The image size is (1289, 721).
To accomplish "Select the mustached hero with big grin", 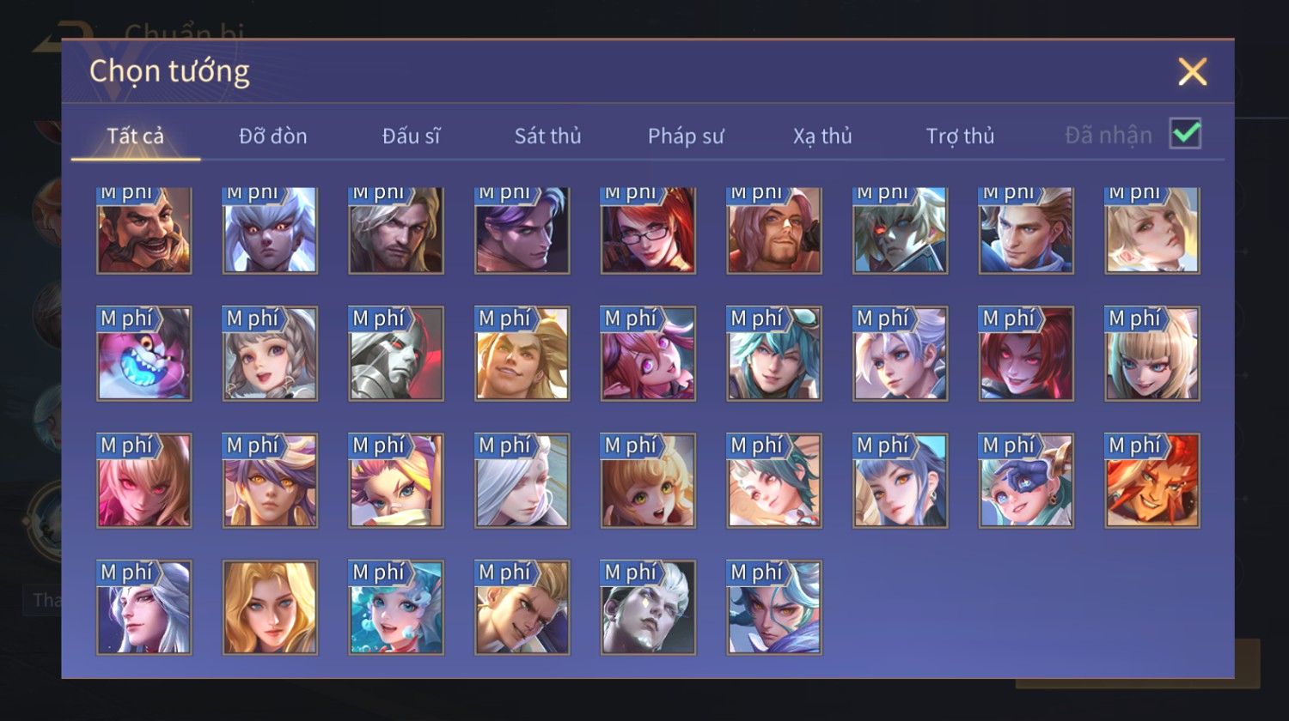I will click(x=144, y=230).
